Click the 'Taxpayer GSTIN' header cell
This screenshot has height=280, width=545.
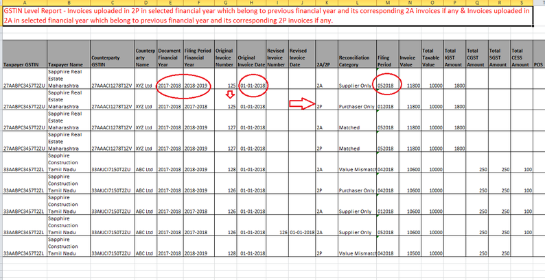24,53
